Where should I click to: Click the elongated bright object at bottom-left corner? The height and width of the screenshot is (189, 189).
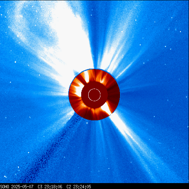coord(5,177)
